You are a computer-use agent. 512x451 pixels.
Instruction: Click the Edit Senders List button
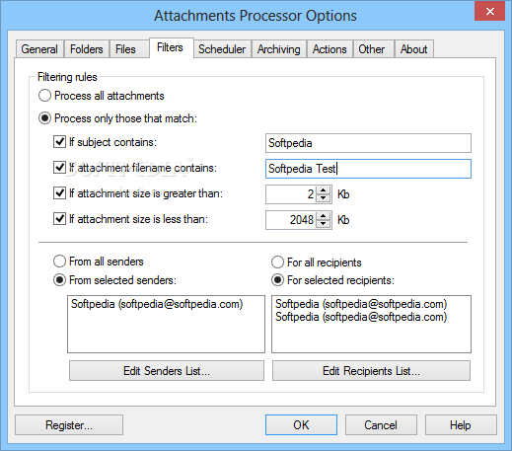[167, 371]
